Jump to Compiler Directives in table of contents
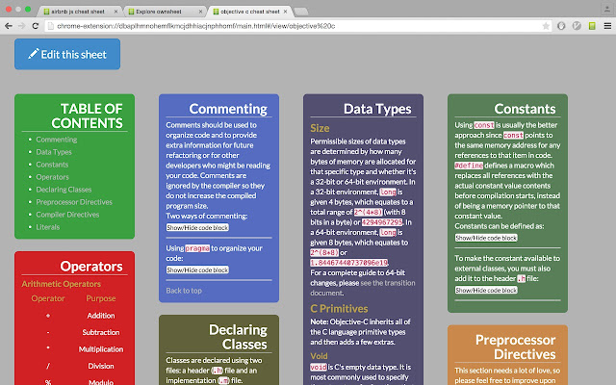 tap(67, 215)
